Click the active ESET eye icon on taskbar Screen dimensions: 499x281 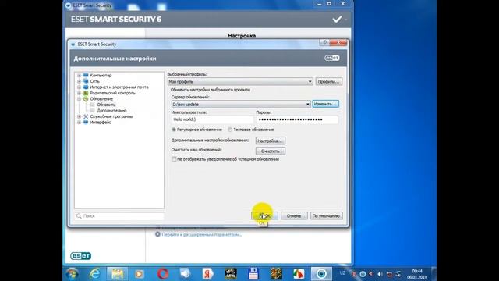point(321,274)
